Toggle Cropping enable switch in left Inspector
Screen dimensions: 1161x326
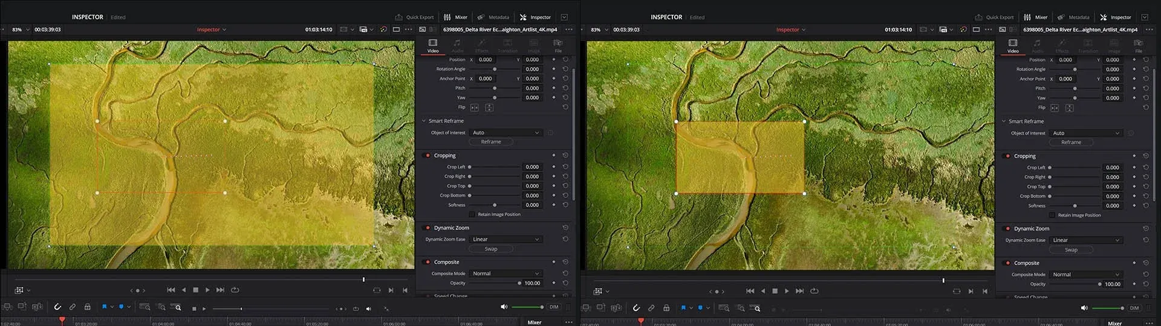point(426,155)
